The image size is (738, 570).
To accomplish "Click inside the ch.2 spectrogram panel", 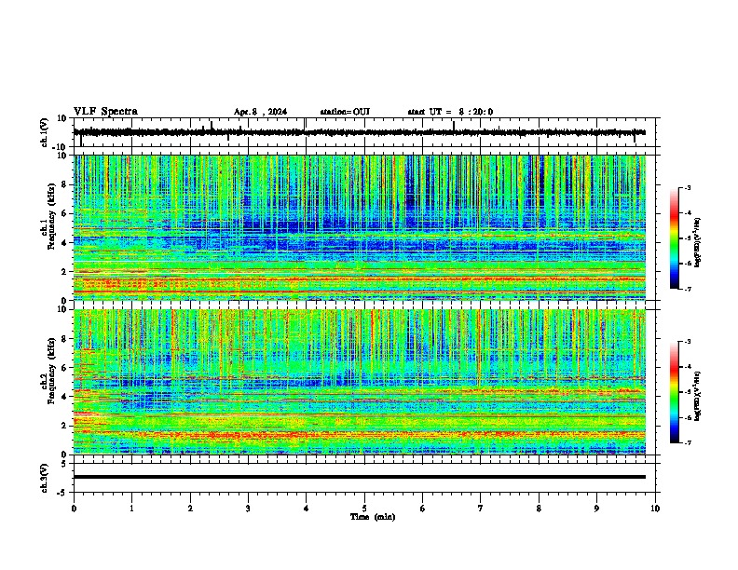I will [x=359, y=382].
